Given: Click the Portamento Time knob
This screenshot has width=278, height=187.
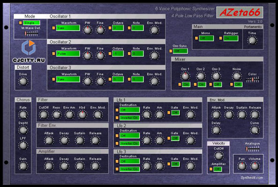Looking at the screenshot, I should (252, 40).
